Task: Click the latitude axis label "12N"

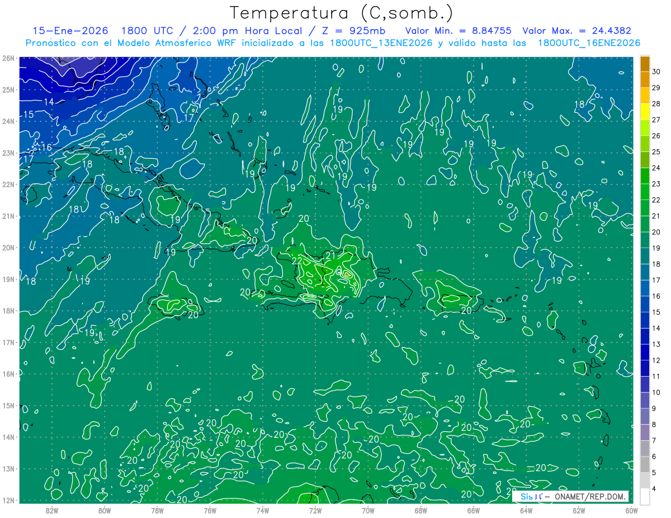Action: coord(8,500)
